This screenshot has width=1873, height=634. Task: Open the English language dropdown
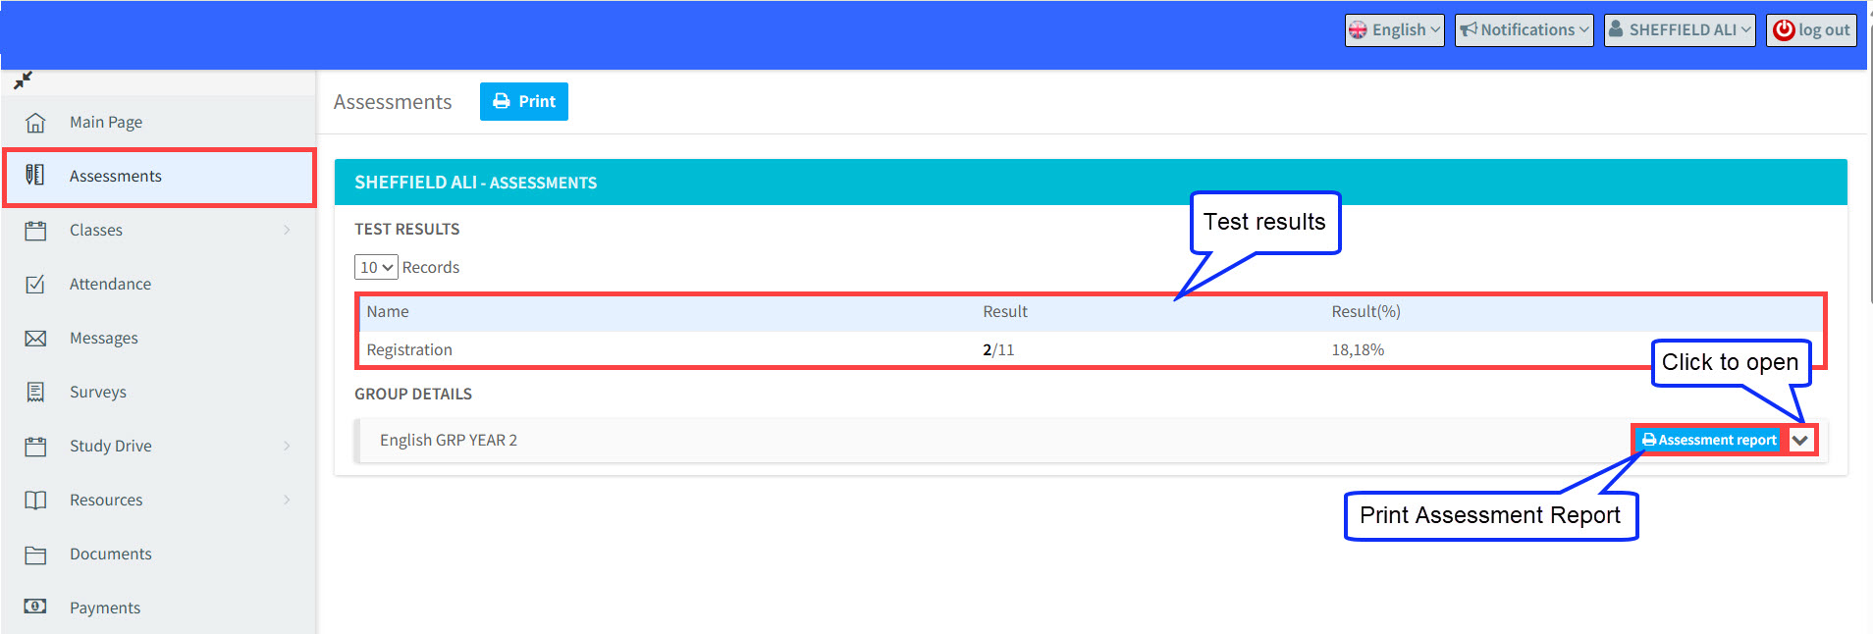coord(1394,30)
